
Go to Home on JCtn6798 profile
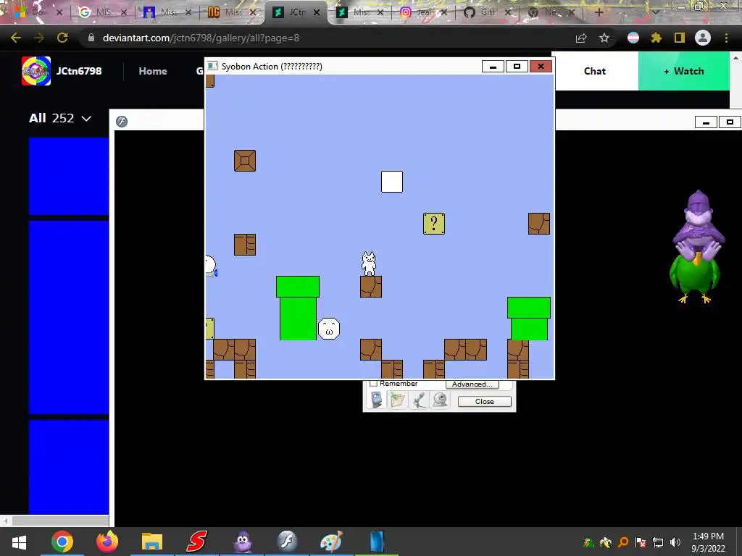pyautogui.click(x=152, y=71)
